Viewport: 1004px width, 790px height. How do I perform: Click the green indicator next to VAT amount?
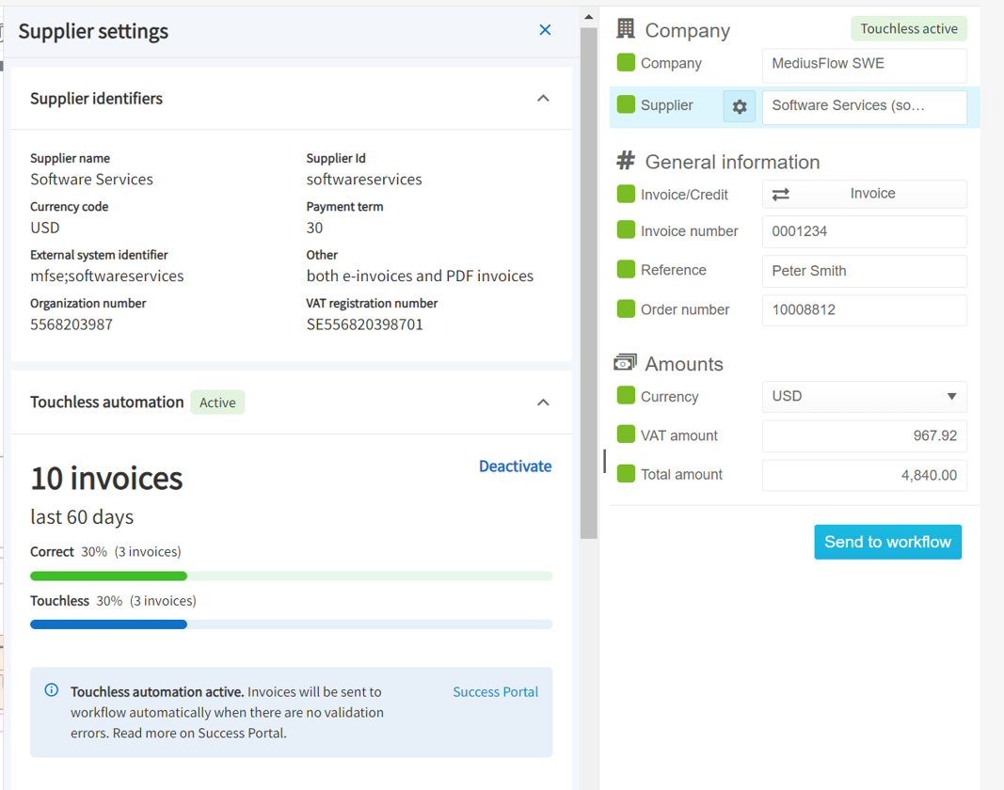[626, 434]
